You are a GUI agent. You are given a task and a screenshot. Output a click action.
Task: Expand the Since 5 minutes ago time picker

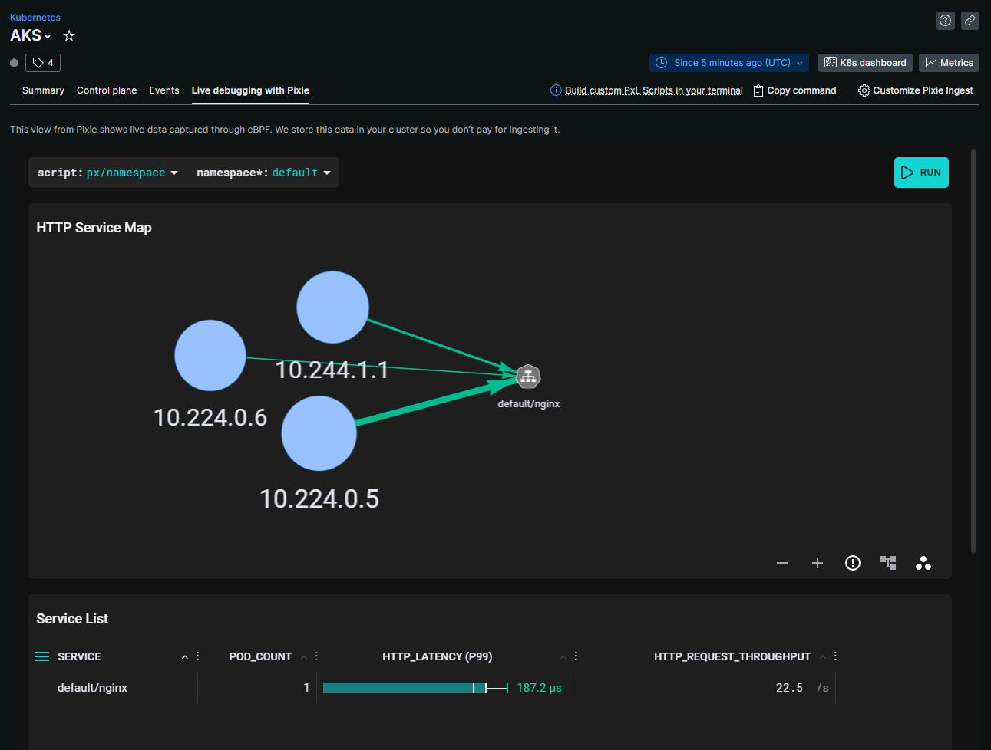729,63
